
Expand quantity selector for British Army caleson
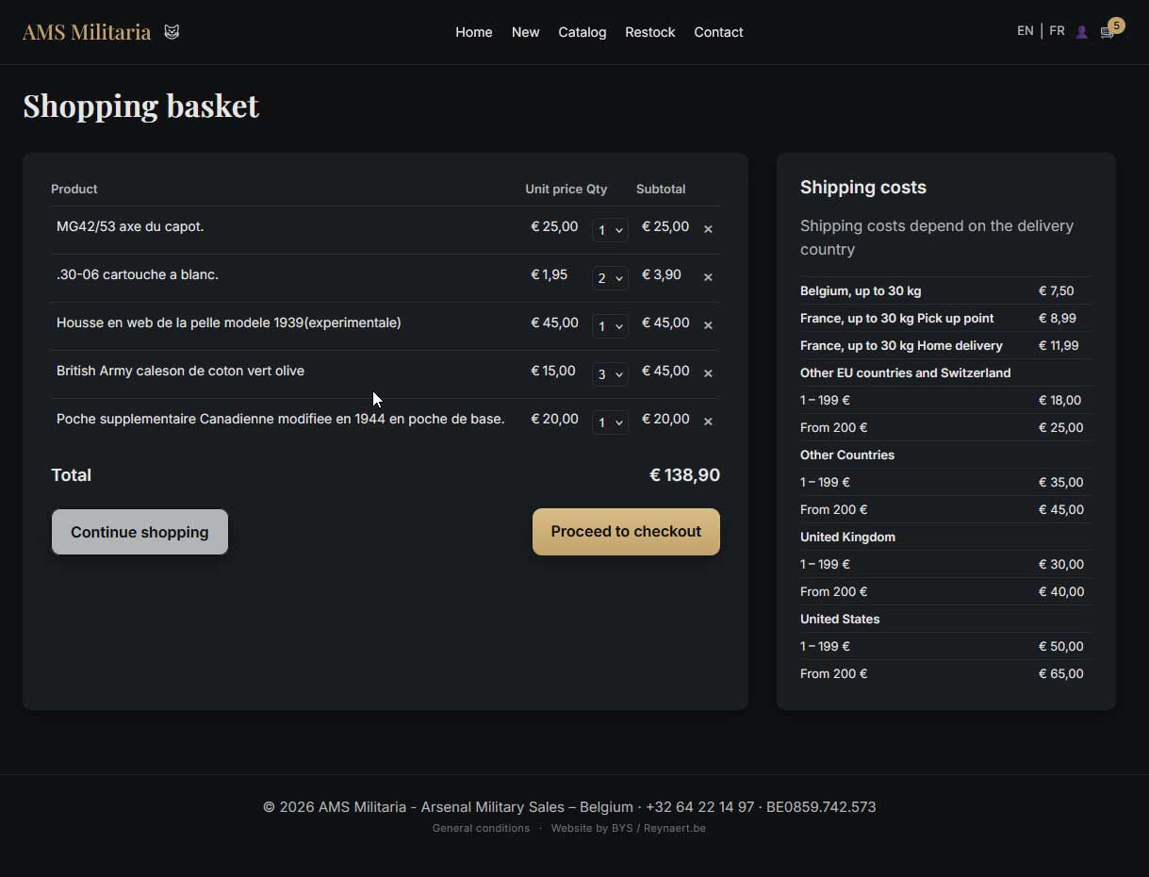[610, 374]
